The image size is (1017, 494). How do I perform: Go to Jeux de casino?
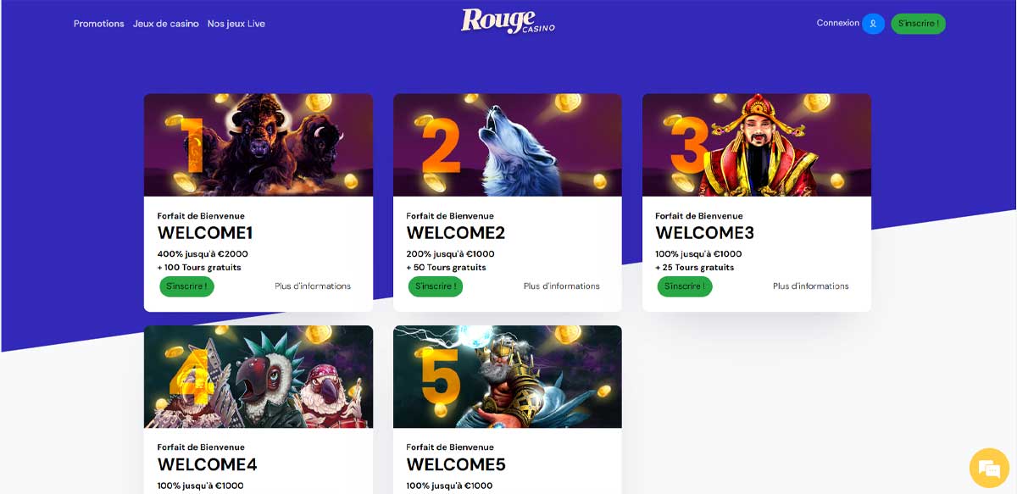[x=166, y=24]
